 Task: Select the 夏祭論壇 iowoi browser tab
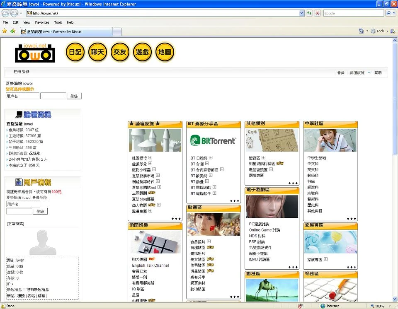[66, 32]
